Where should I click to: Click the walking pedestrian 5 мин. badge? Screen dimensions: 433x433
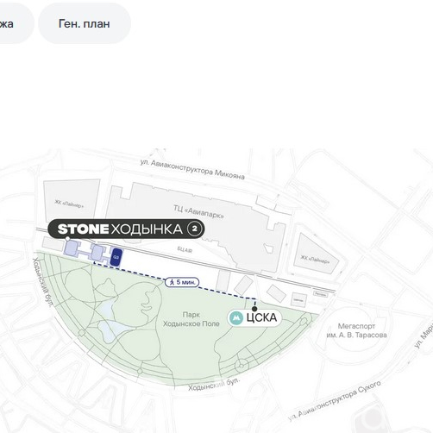(182, 282)
